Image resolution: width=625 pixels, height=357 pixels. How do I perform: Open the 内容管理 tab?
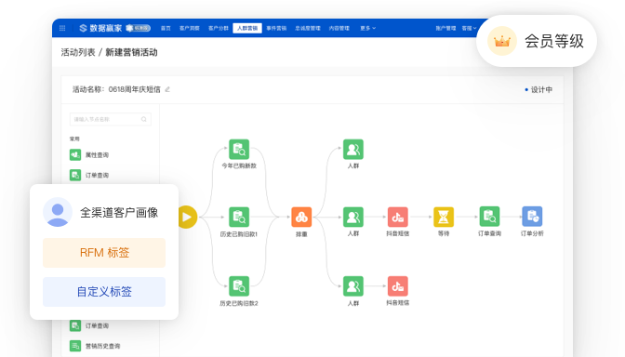pos(339,28)
